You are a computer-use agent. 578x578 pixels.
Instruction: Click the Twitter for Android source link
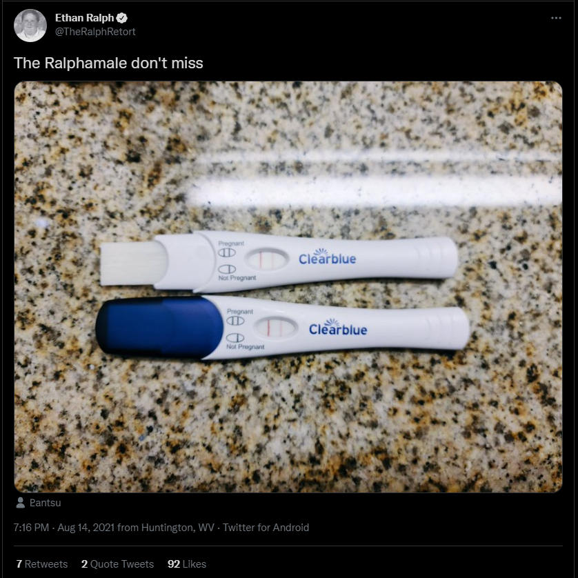(x=266, y=528)
